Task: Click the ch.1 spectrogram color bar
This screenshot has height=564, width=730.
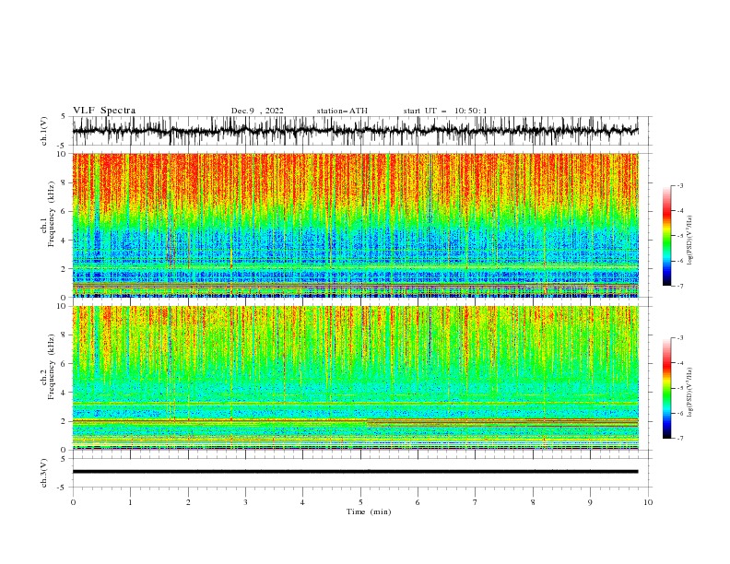Action: click(x=666, y=236)
